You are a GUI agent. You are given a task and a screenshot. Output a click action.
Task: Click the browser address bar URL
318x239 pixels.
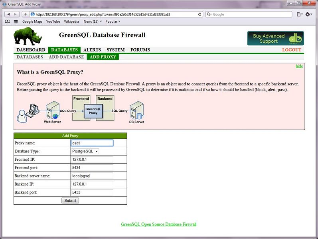103,14
